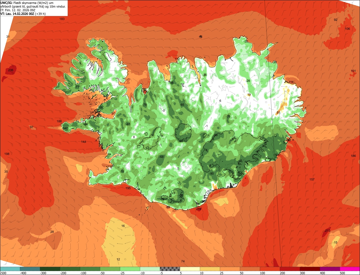Click the title text 'Flæði skynvarma (W/m2)'

[x=31, y=3]
